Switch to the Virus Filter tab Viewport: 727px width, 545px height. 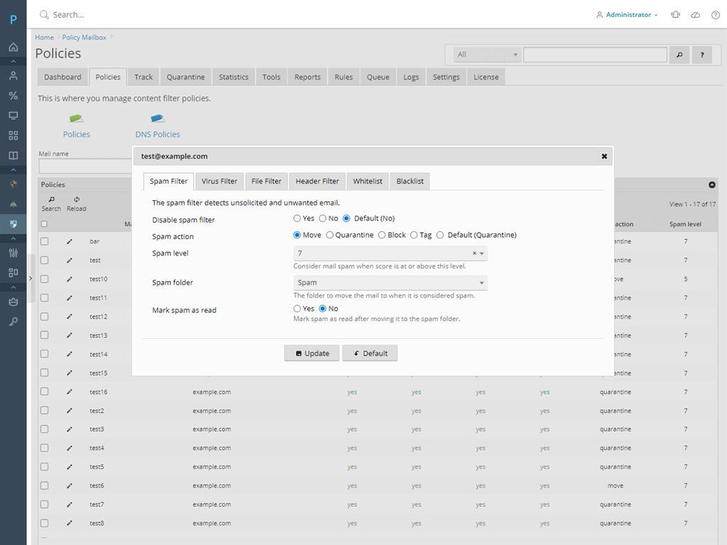click(x=219, y=181)
